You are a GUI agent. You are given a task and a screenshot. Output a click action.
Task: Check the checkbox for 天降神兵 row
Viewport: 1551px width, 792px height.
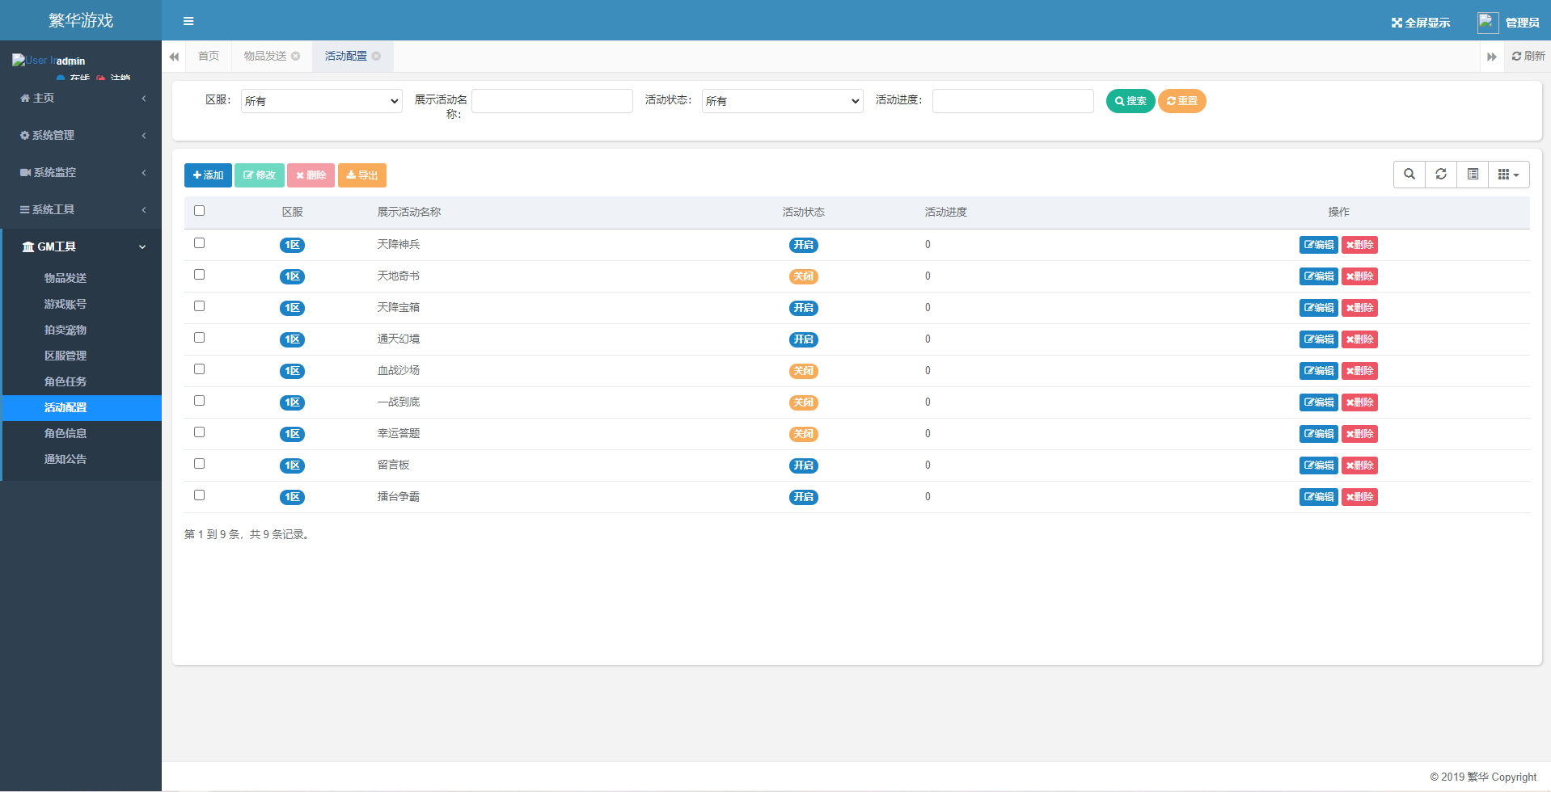click(200, 243)
